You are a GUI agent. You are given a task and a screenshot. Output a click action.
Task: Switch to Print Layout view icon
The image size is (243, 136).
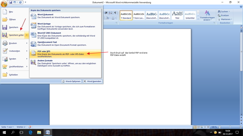click(195, 127)
